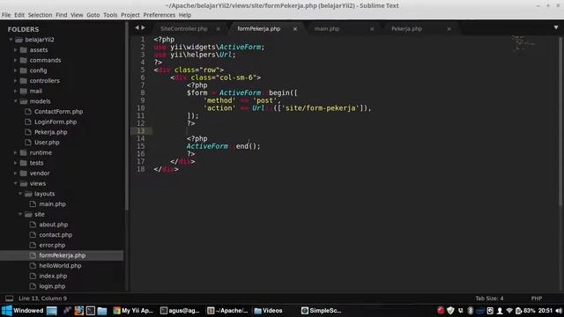Image resolution: width=564 pixels, height=317 pixels.
Task: Close the formPekerja.php tab
Action: coord(295,29)
